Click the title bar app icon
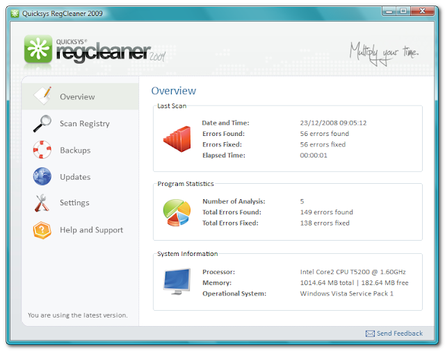Viewport: 445px width, 351px height. pos(15,13)
